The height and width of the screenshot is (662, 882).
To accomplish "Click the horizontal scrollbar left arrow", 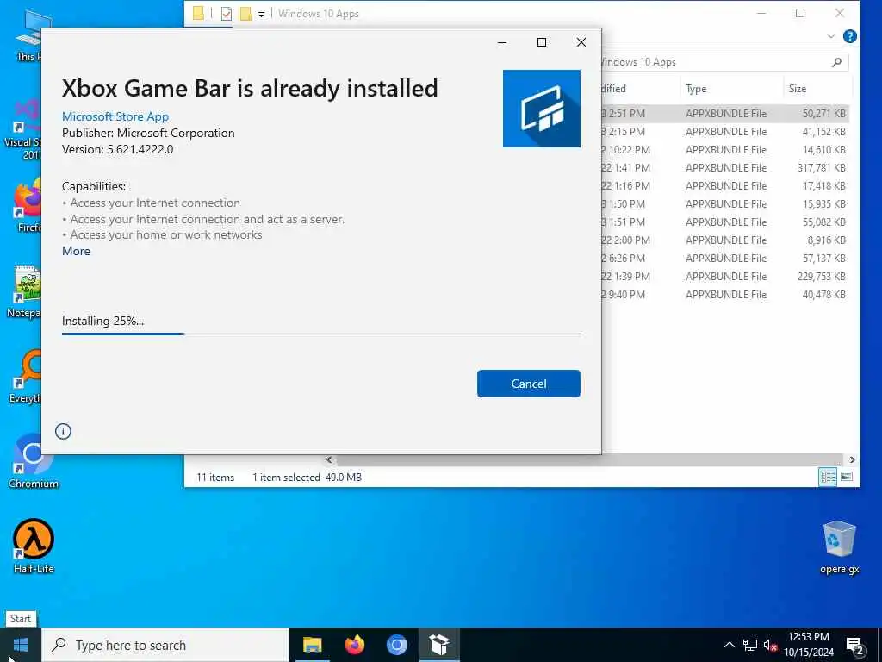I will coord(330,459).
